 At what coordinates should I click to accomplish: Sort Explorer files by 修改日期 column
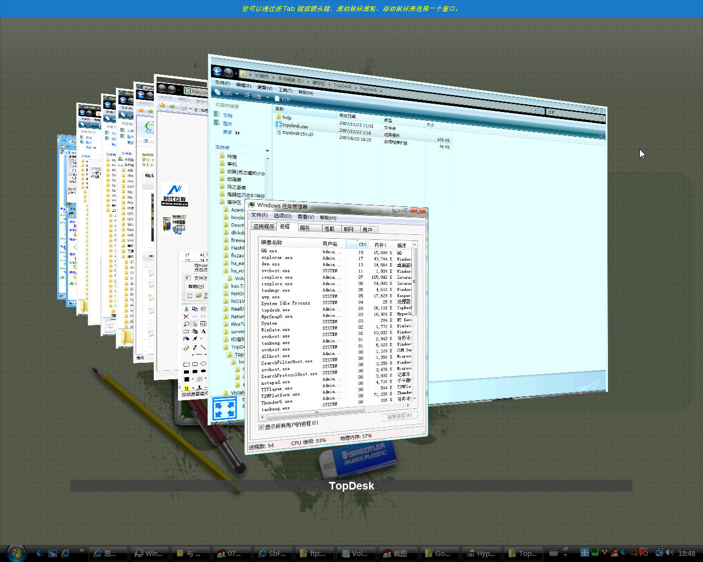coord(347,116)
